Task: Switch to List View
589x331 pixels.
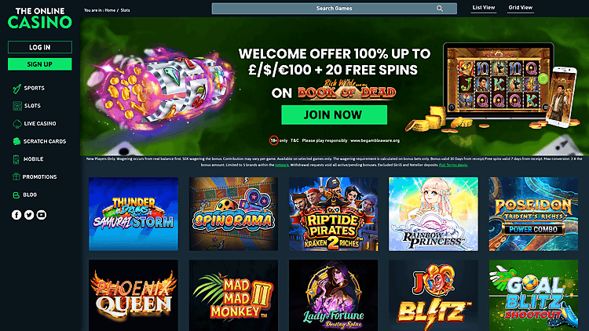Action: click(484, 8)
